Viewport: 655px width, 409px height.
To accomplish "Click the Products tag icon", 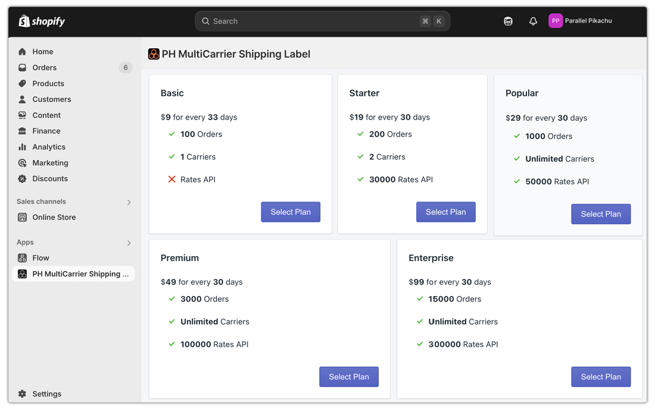I will (22, 83).
